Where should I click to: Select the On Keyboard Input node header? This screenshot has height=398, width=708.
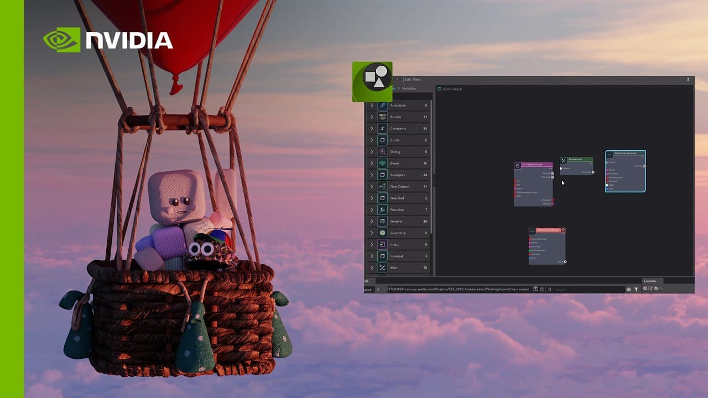click(533, 165)
